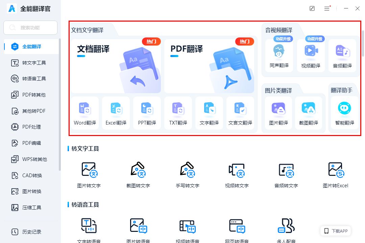The image size is (365, 243).
Task: Choose 音频转文字 tool
Action: click(x=286, y=175)
